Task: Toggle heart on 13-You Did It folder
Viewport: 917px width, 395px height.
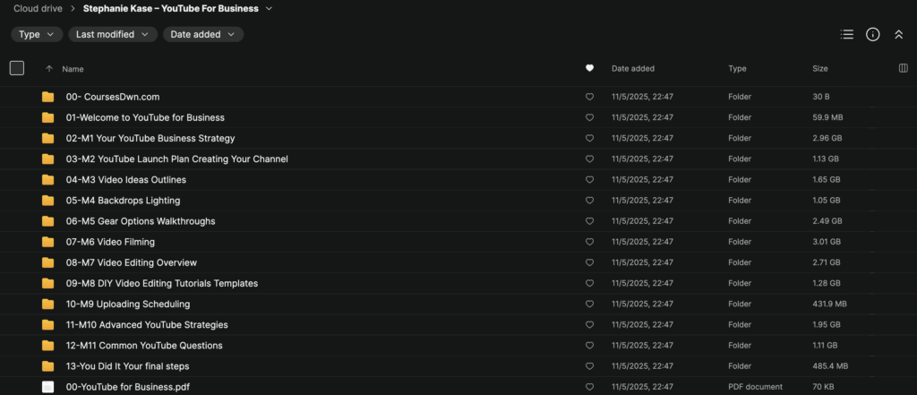Action: (x=589, y=366)
